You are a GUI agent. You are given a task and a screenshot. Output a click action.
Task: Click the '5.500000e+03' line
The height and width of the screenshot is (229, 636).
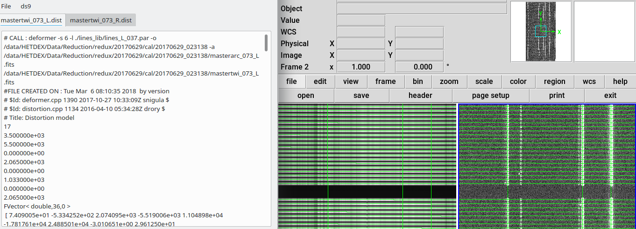24,144
